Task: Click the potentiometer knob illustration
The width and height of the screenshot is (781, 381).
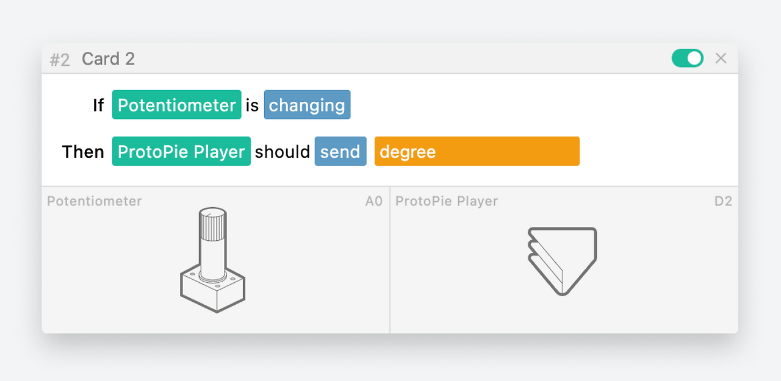Action: (x=213, y=260)
